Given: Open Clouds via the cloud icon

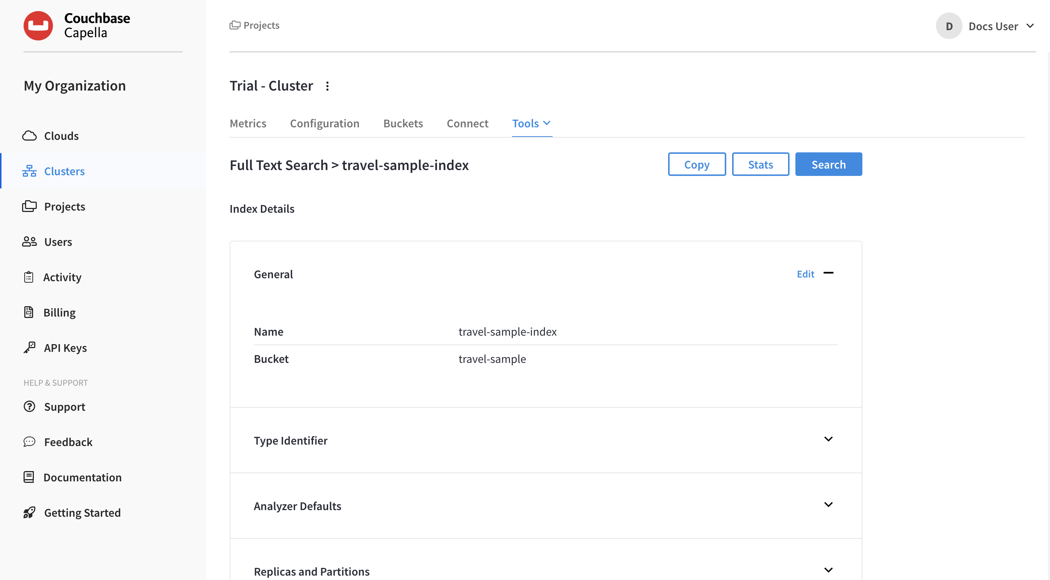Looking at the screenshot, I should coord(29,135).
